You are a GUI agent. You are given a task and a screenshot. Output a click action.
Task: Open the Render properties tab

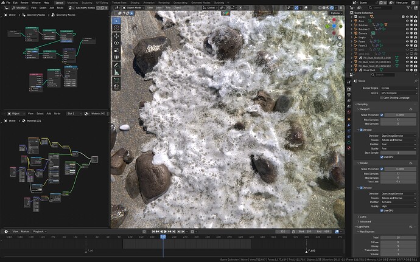pos(349,89)
